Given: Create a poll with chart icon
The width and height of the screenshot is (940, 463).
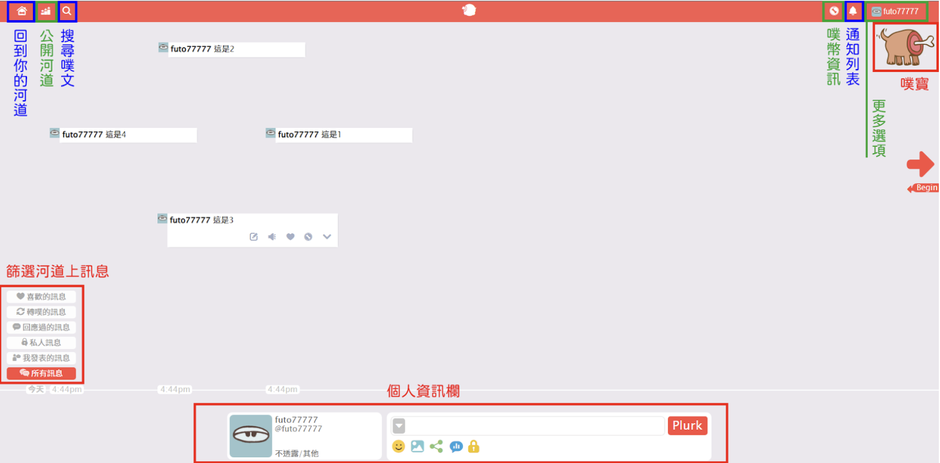Looking at the screenshot, I should click(x=456, y=446).
